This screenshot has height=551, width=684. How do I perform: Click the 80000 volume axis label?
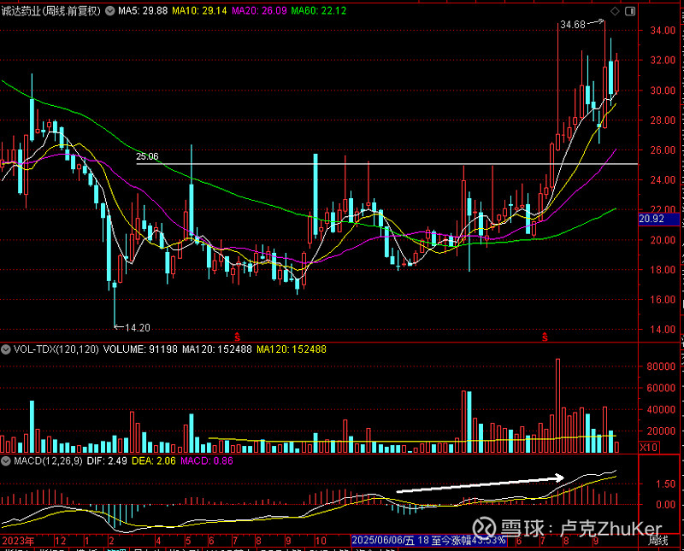tap(661, 366)
